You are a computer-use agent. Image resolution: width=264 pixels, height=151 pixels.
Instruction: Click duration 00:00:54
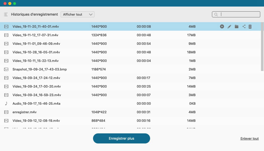point(144,44)
